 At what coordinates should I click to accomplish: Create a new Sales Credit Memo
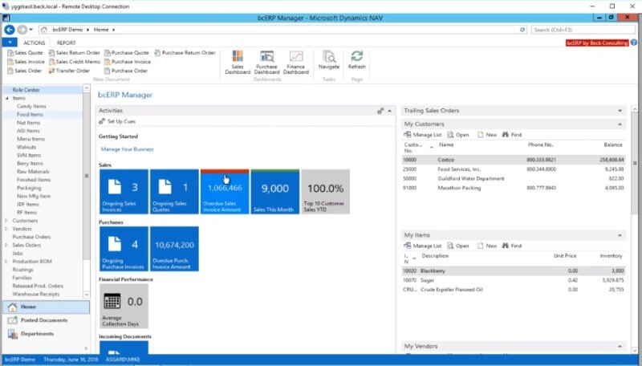tap(74, 61)
